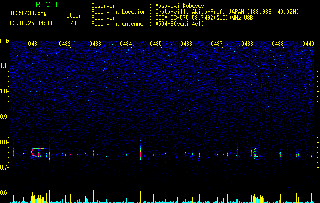
Task: Click the Observer label
Action: (x=103, y=6)
